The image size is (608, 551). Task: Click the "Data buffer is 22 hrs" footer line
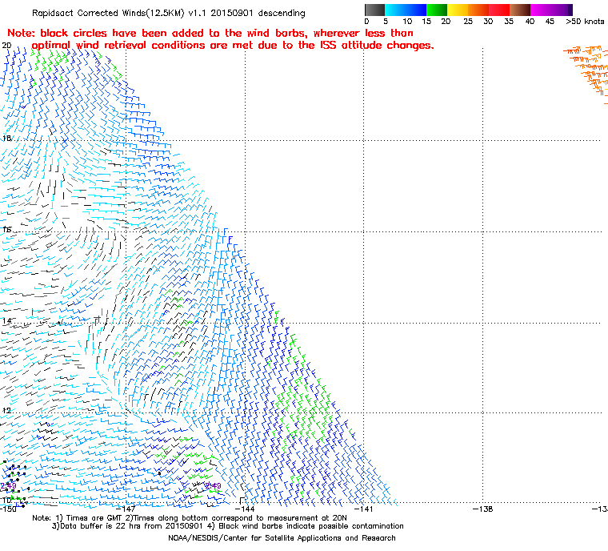click(228, 526)
